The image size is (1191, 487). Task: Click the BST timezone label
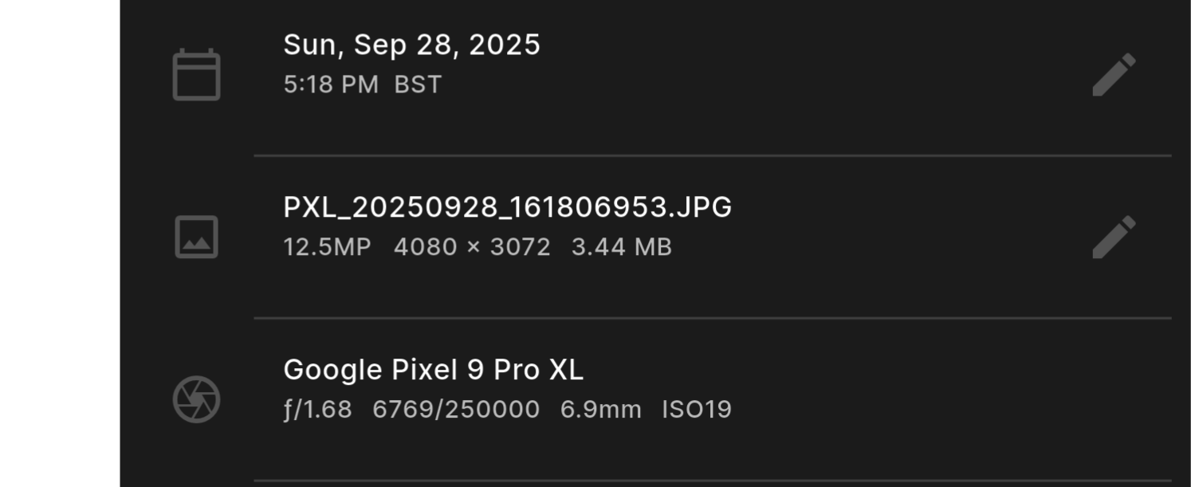point(418,84)
